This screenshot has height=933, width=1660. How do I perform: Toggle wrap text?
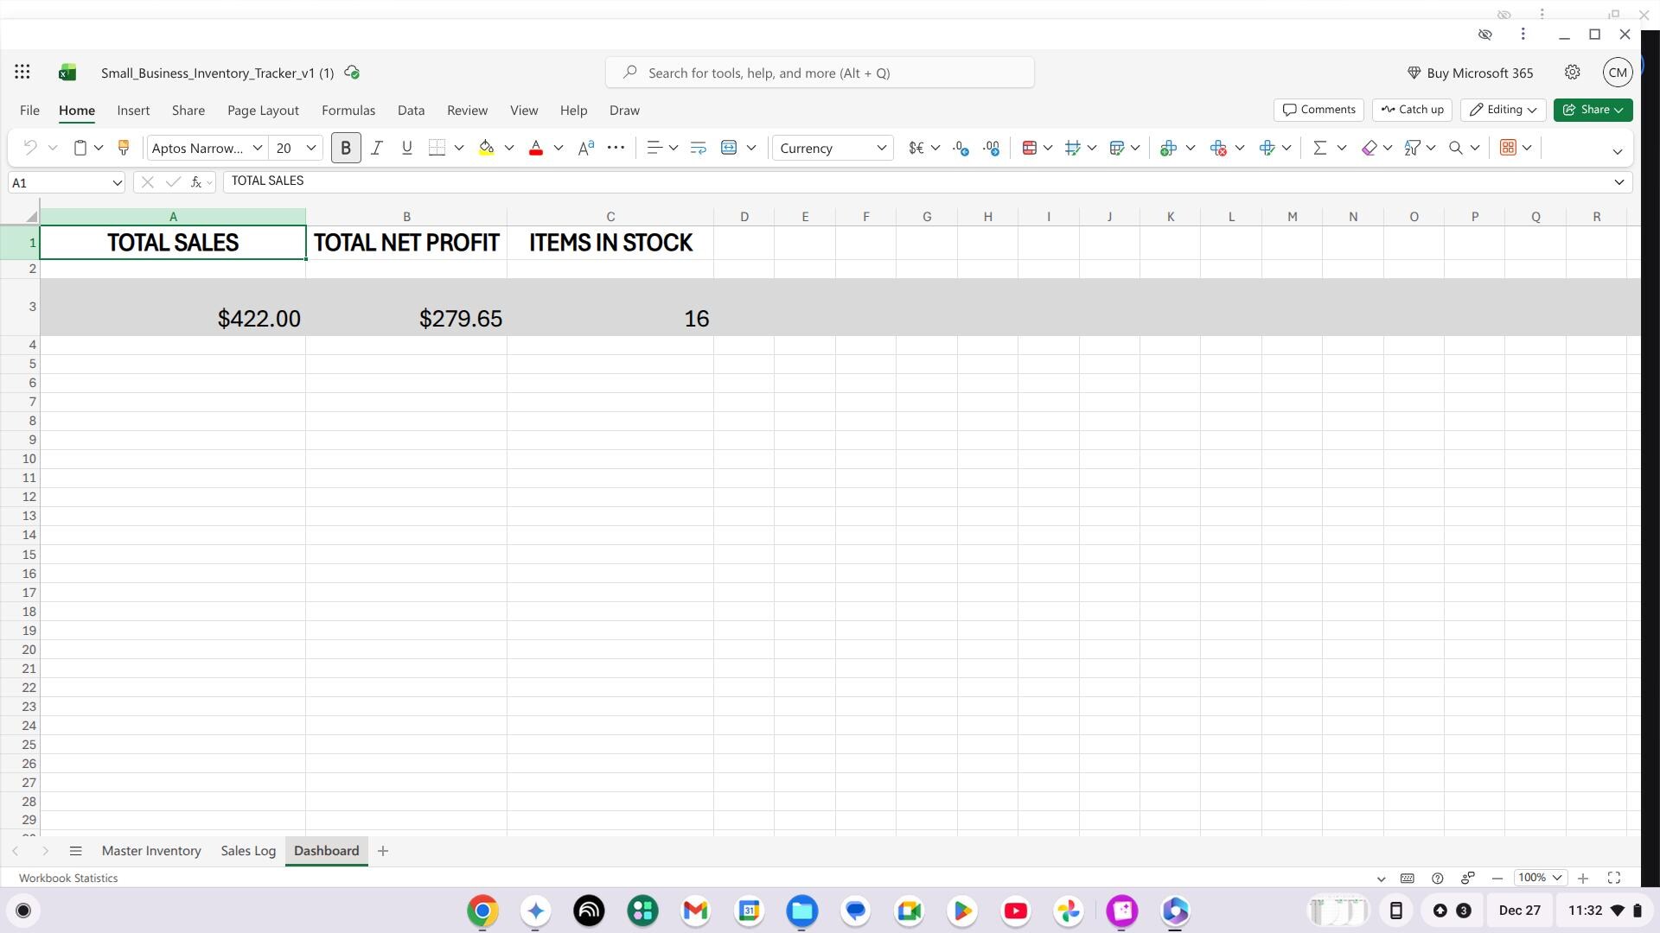coord(698,149)
